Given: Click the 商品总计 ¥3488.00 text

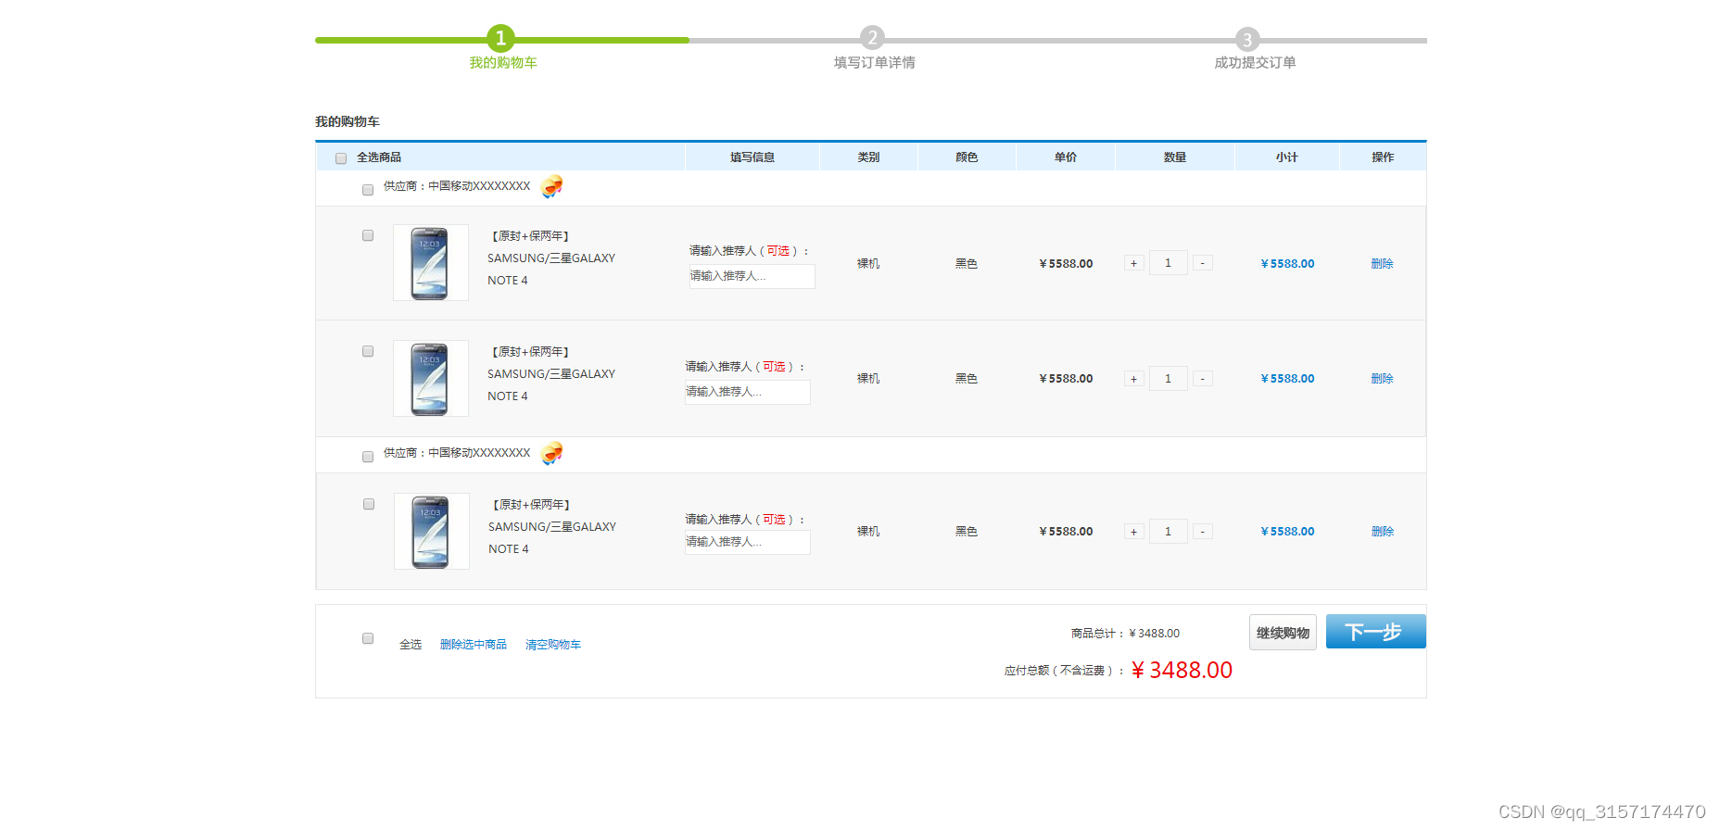Looking at the screenshot, I should pyautogui.click(x=1125, y=634).
